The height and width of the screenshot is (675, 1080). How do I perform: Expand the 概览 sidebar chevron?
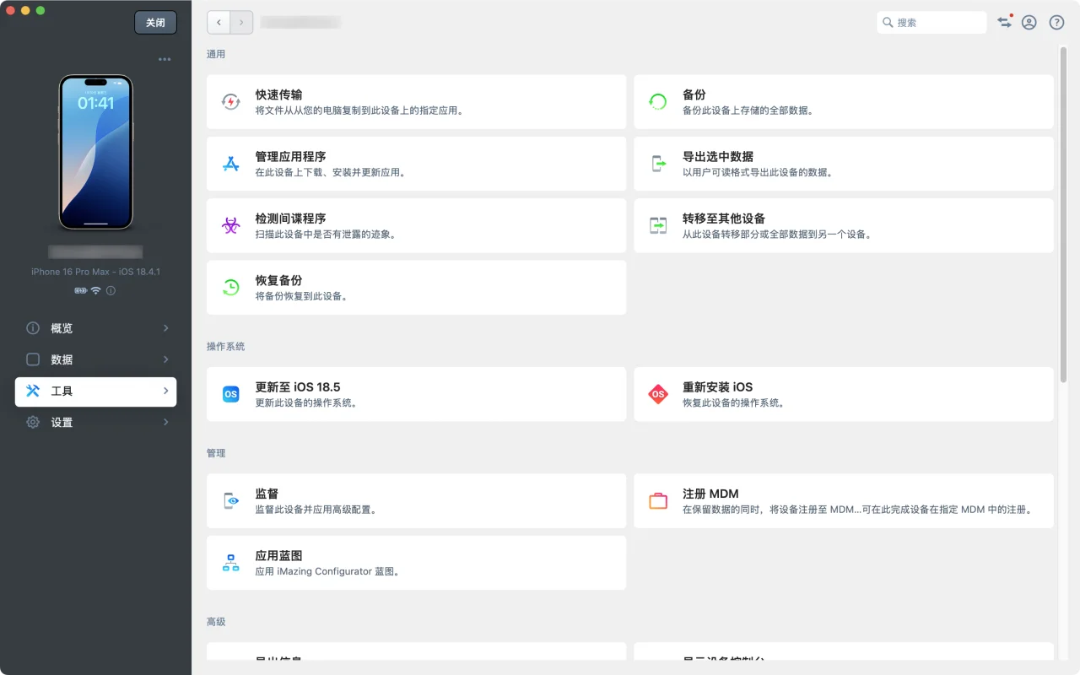[165, 328]
